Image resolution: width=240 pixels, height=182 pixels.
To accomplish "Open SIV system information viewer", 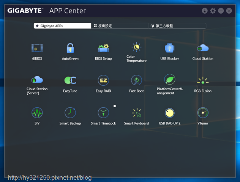I will pyautogui.click(x=37, y=113).
